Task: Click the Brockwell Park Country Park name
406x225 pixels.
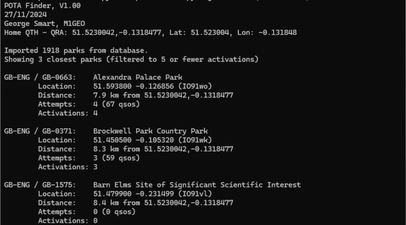Action: (150, 131)
